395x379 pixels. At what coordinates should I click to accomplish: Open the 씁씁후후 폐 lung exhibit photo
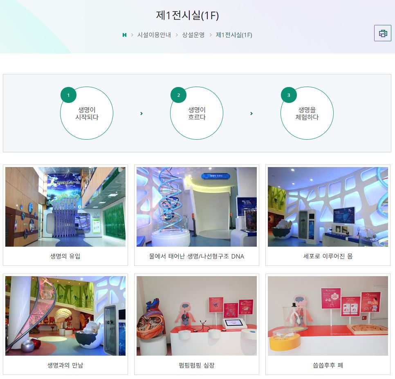click(328, 316)
